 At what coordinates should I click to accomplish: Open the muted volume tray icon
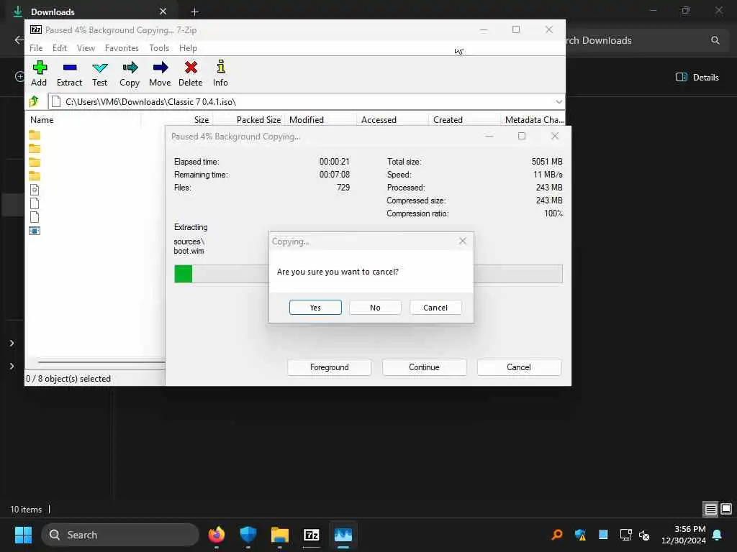click(x=644, y=535)
